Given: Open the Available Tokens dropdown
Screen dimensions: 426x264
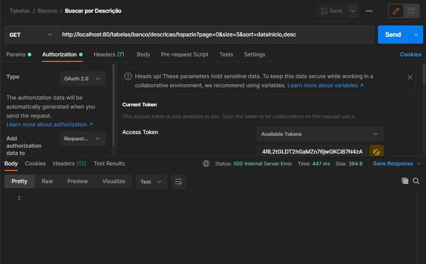Looking at the screenshot, I should (320, 134).
